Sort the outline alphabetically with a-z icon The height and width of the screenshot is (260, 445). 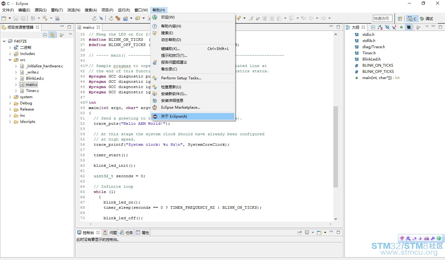(380, 27)
